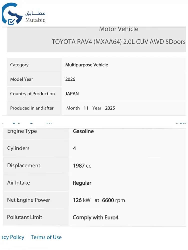
Task: Open the partially visible Privacy Policy link
Action: pyautogui.click(x=13, y=237)
